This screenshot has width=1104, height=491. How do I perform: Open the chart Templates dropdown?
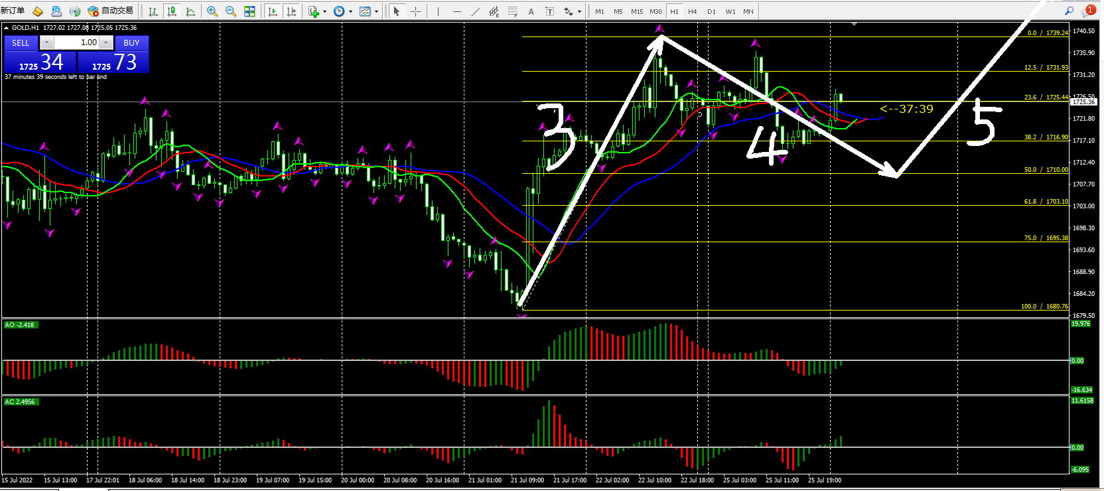(376, 11)
